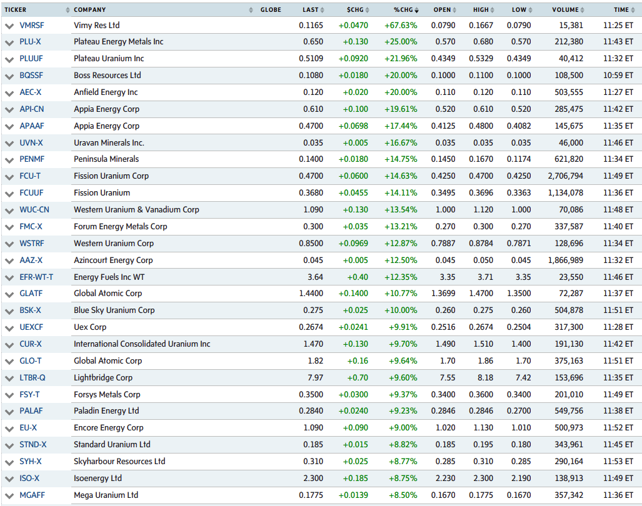Sort by Open column arrows
This screenshot has height=506, width=642.
pyautogui.click(x=454, y=10)
